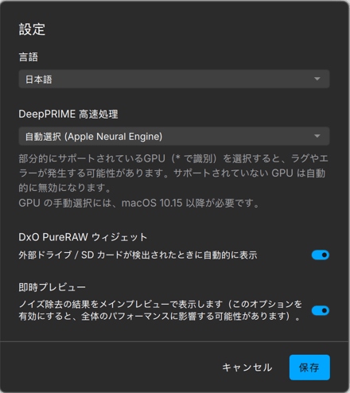350x393 pixels.
Task: Click the arrow icon of the language dropdown
Action: click(x=317, y=79)
